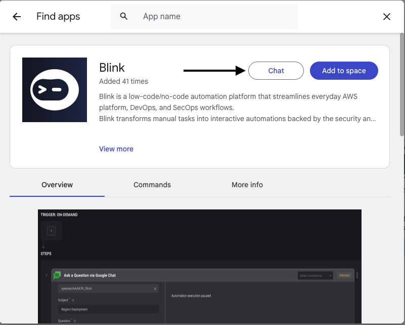Image resolution: width=405 pixels, height=325 pixels.
Task: Add Blink to a space
Action: click(x=344, y=71)
